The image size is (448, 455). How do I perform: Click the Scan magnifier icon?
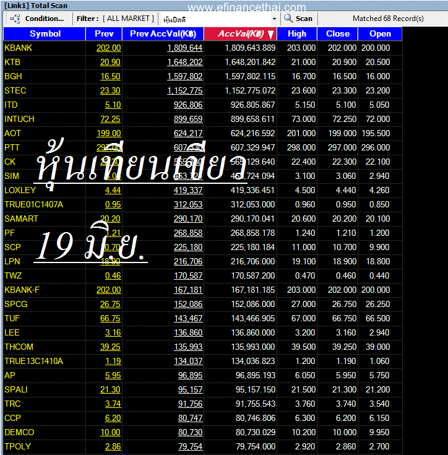(288, 19)
